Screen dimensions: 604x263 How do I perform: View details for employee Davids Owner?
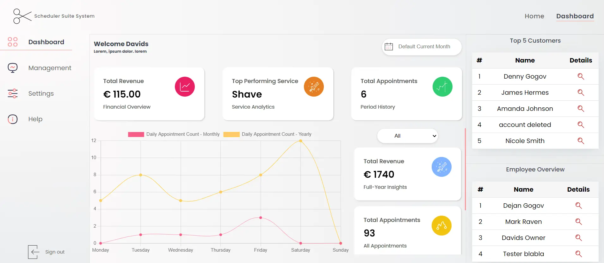pos(578,238)
